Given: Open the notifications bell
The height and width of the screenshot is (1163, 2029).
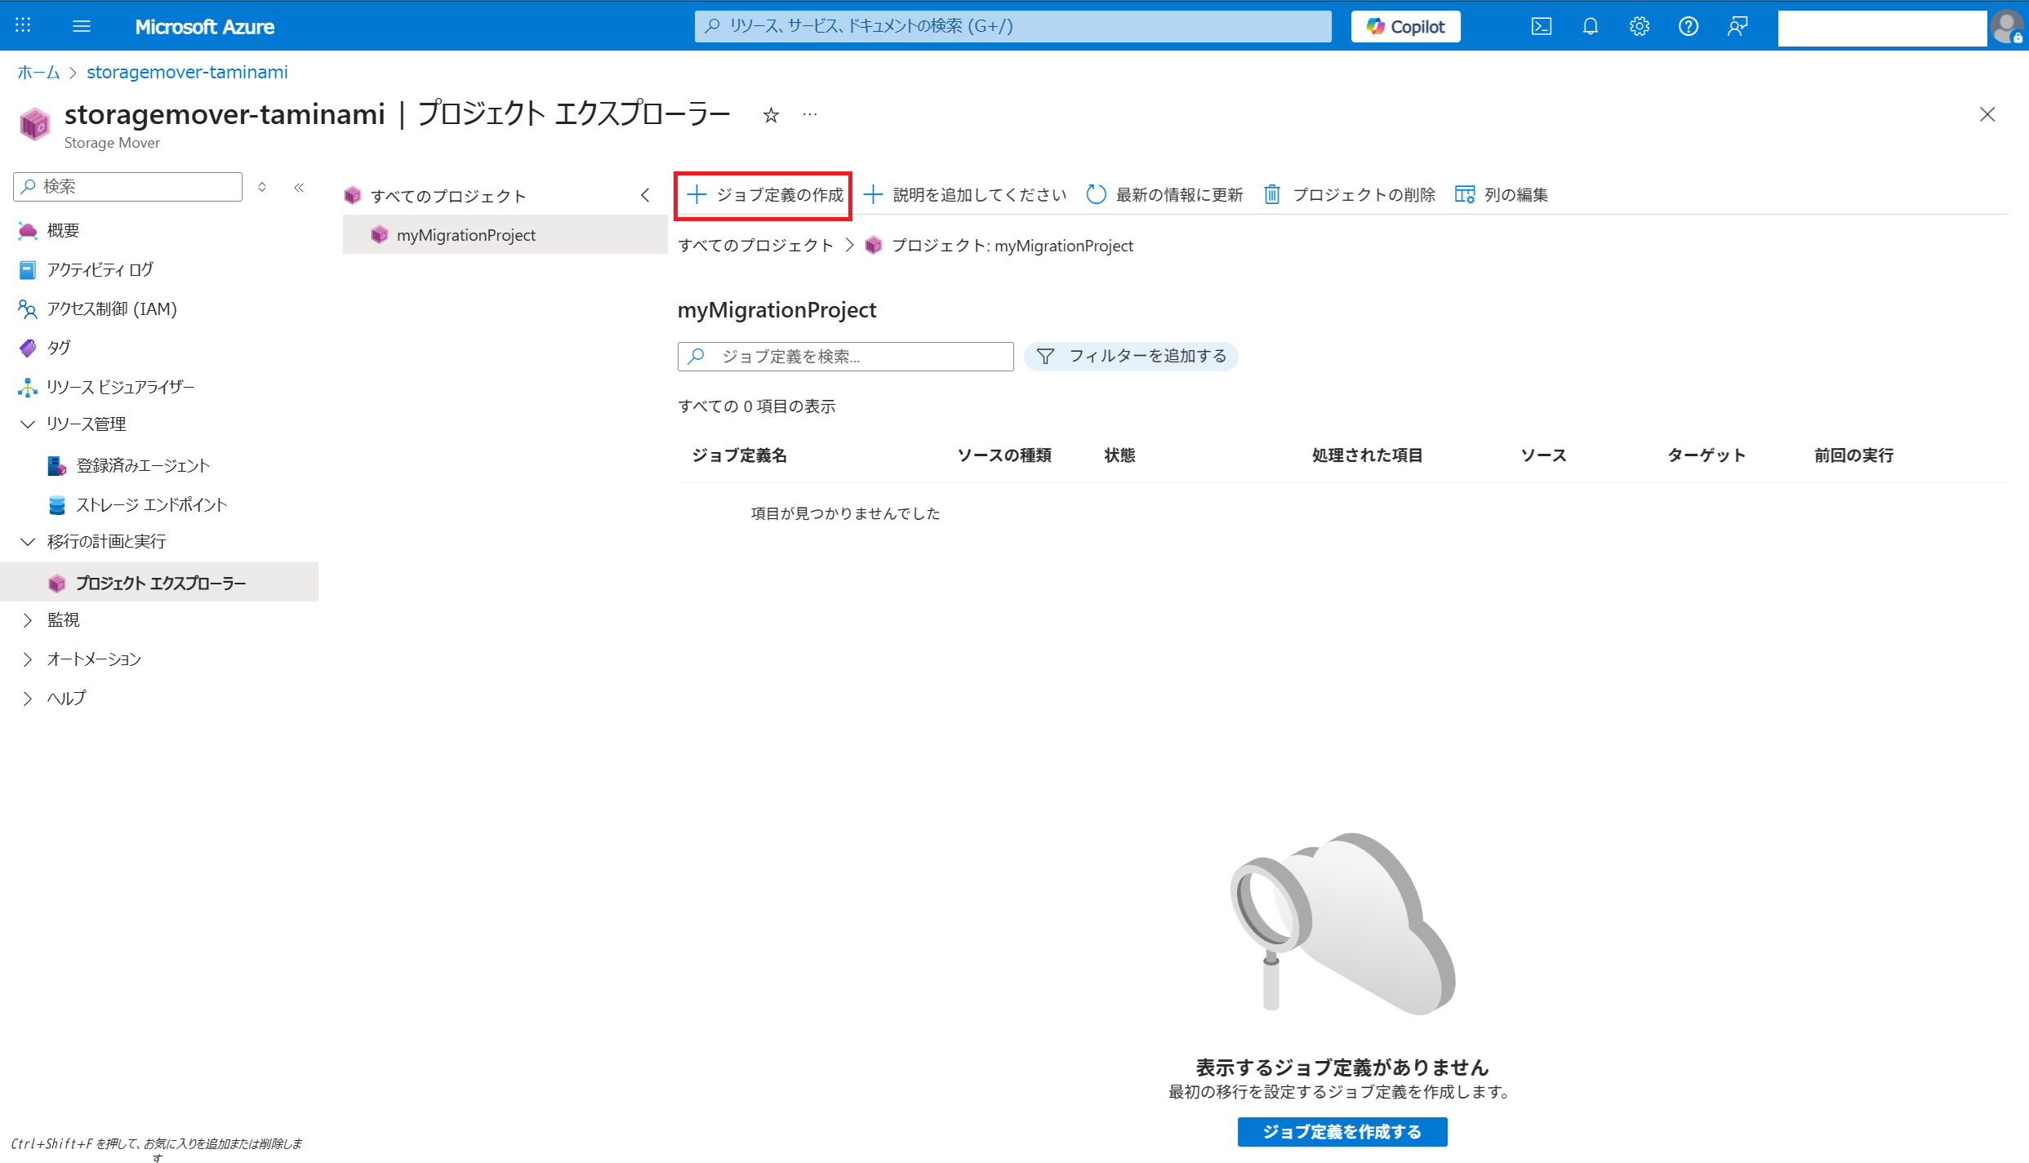Looking at the screenshot, I should tap(1590, 26).
